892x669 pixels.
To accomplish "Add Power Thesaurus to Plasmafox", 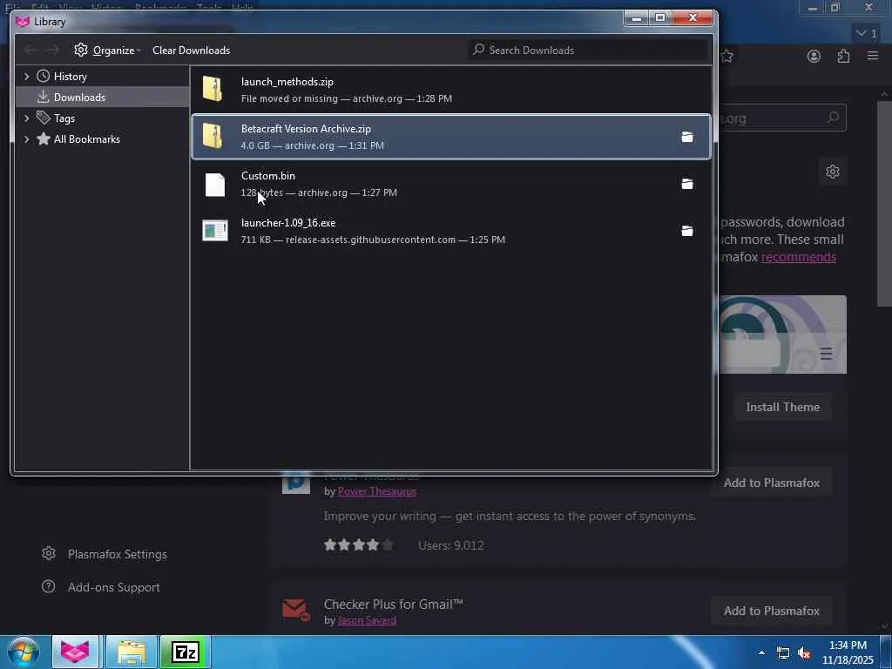I will (772, 483).
